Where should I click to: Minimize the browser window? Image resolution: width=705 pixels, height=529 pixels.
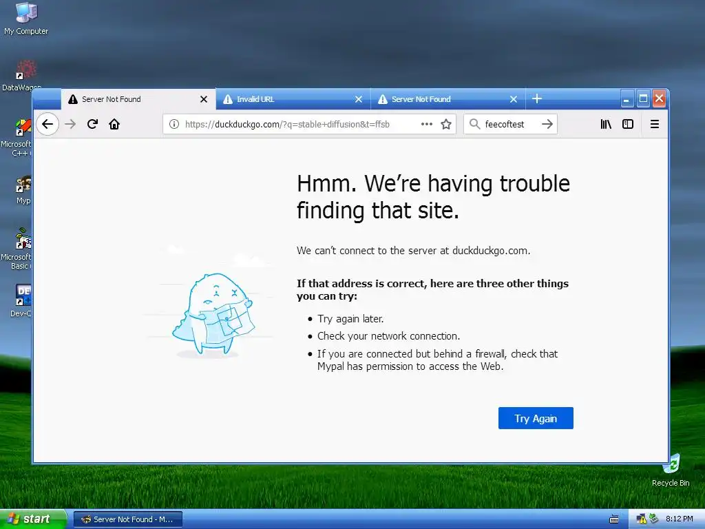click(627, 98)
